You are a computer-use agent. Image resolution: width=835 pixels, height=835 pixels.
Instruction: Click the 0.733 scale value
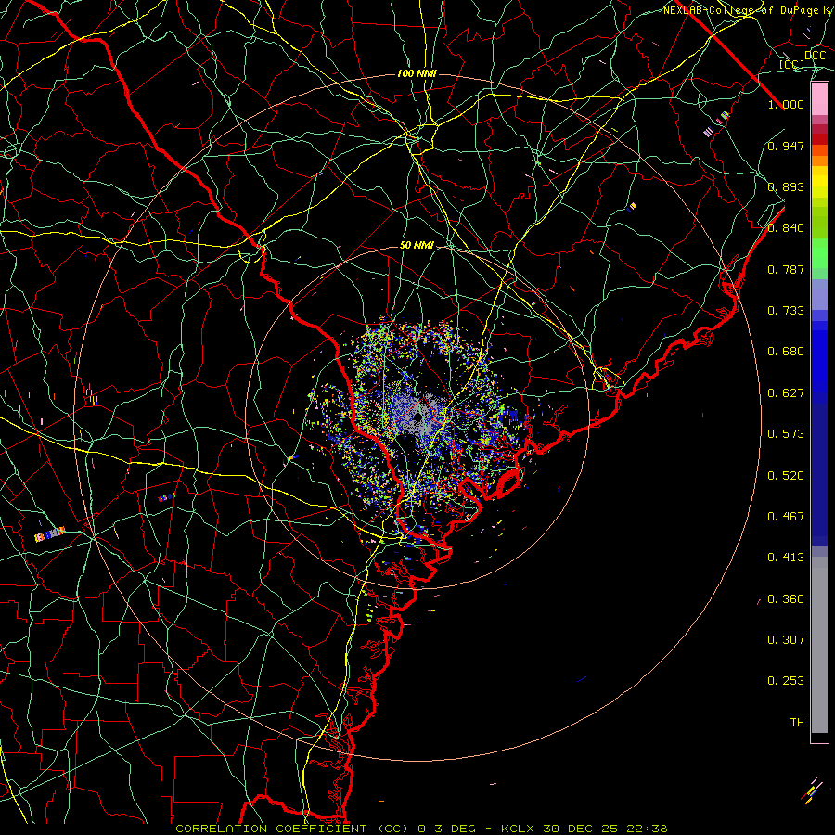coord(786,311)
